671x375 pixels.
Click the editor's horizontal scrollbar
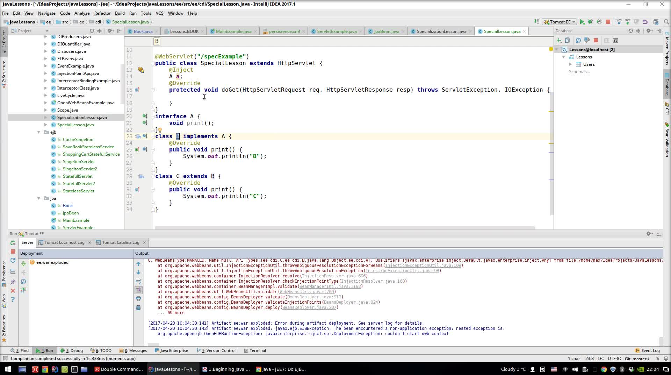pos(345,228)
